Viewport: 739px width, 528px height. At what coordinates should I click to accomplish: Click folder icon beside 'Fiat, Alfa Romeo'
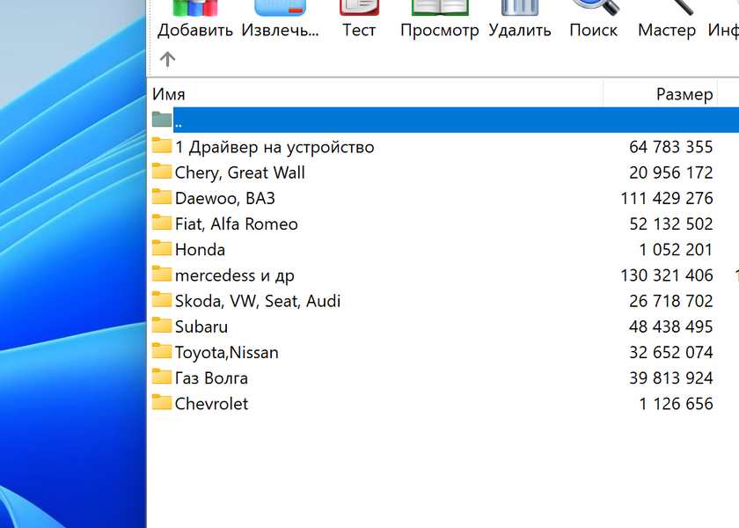[162, 222]
